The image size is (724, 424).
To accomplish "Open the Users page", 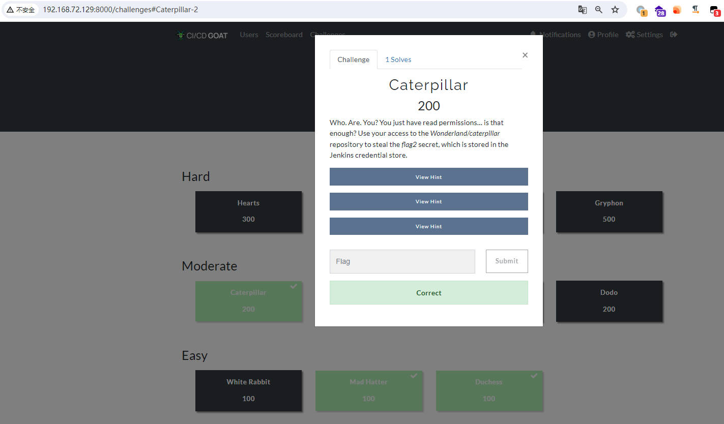I will (249, 35).
